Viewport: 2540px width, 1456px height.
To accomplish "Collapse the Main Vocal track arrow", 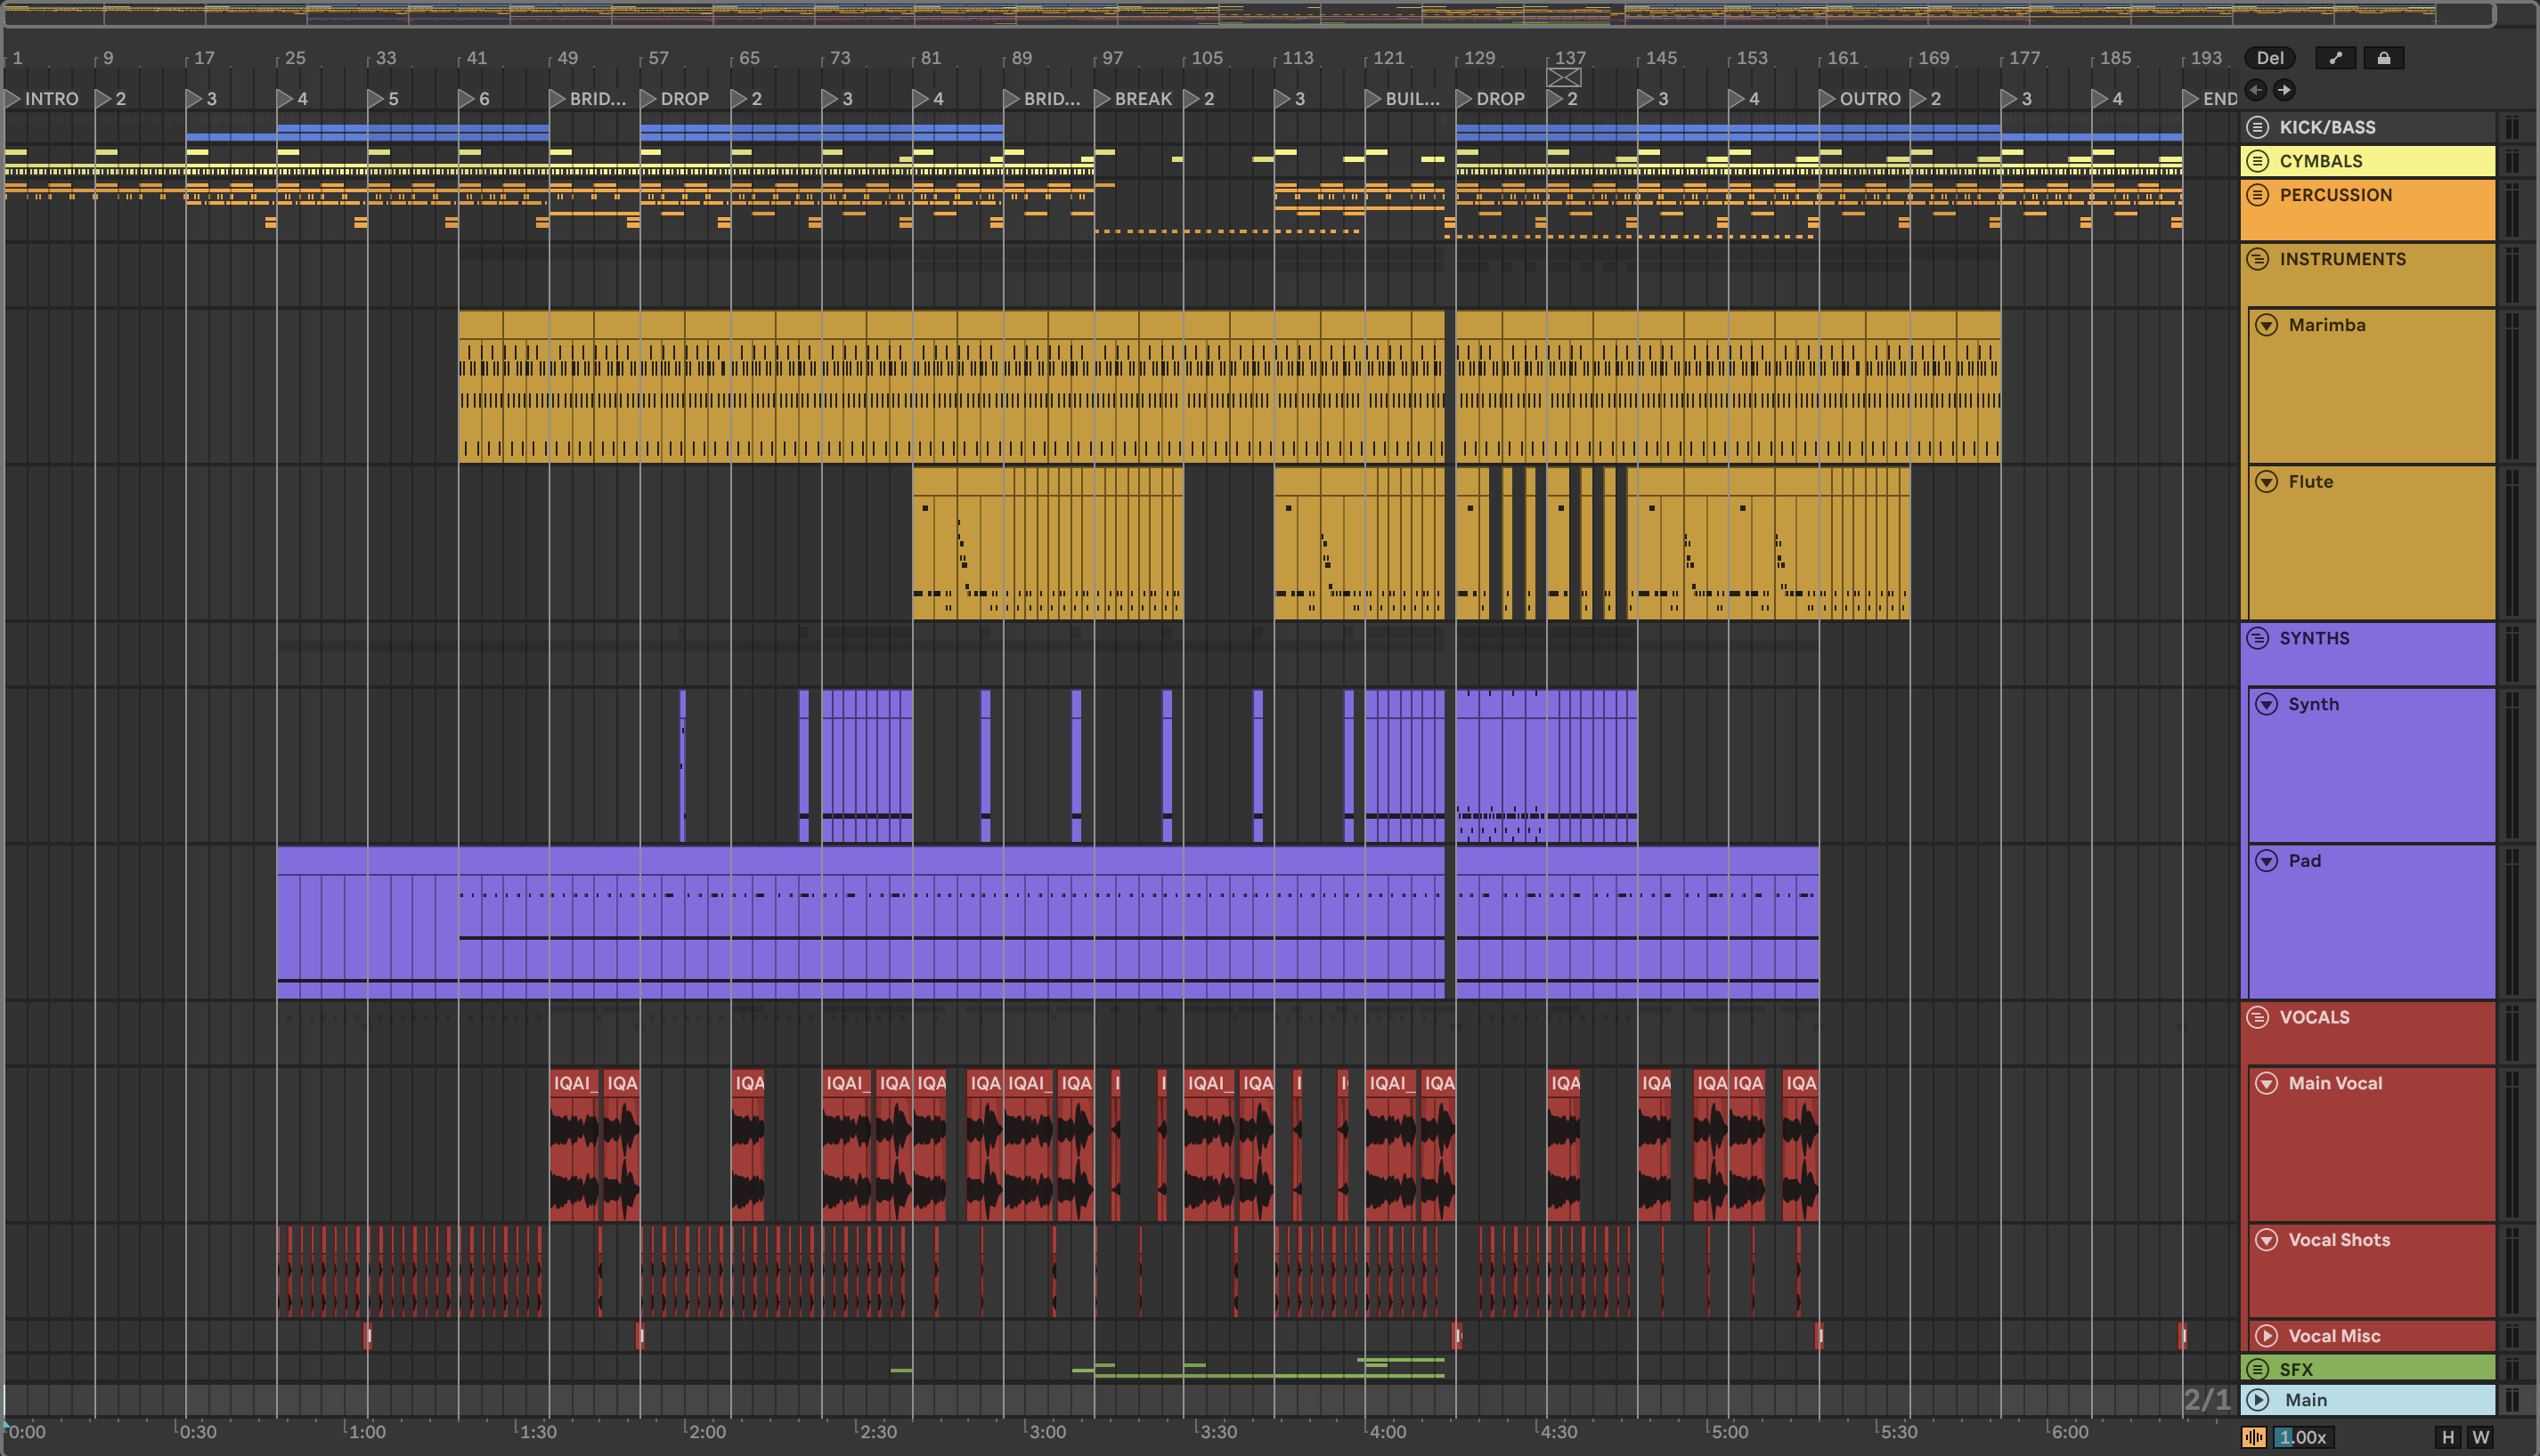I will (x=2266, y=1083).
